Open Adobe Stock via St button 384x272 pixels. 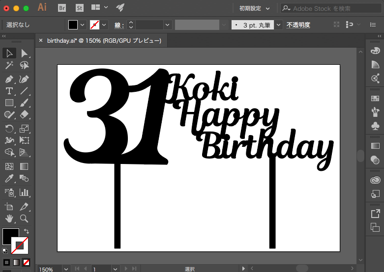tap(80, 8)
